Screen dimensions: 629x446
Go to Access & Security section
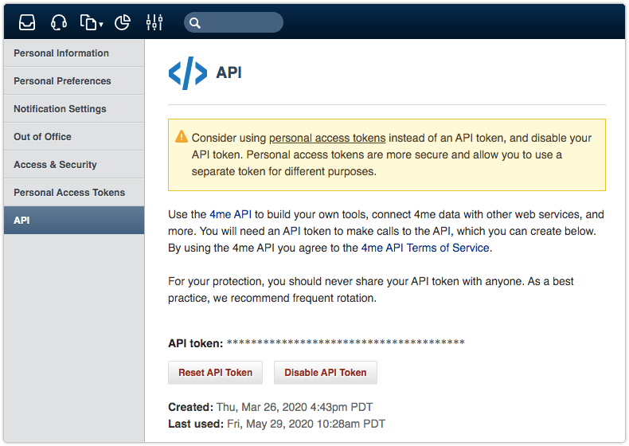point(74,165)
